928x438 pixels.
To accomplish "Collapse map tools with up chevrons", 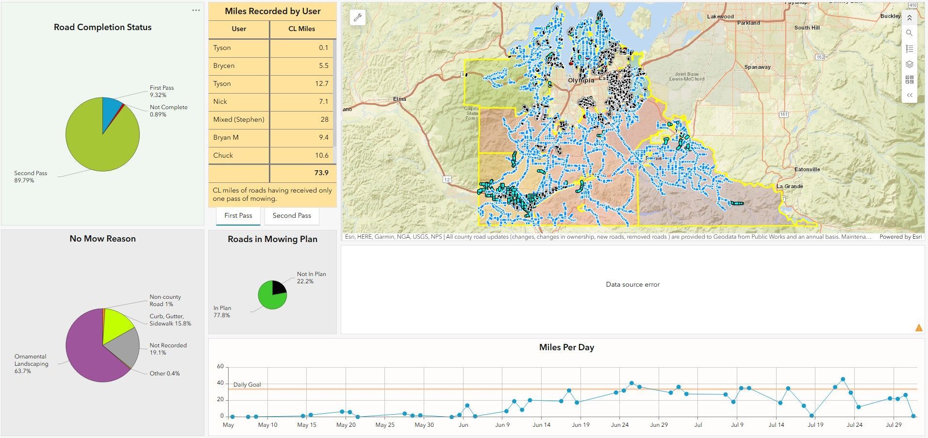I will tap(909, 18).
